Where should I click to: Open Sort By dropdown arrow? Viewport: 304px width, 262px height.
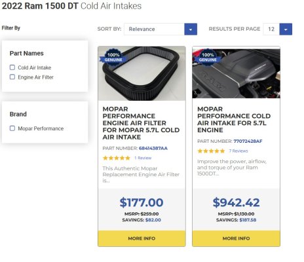click(x=191, y=29)
